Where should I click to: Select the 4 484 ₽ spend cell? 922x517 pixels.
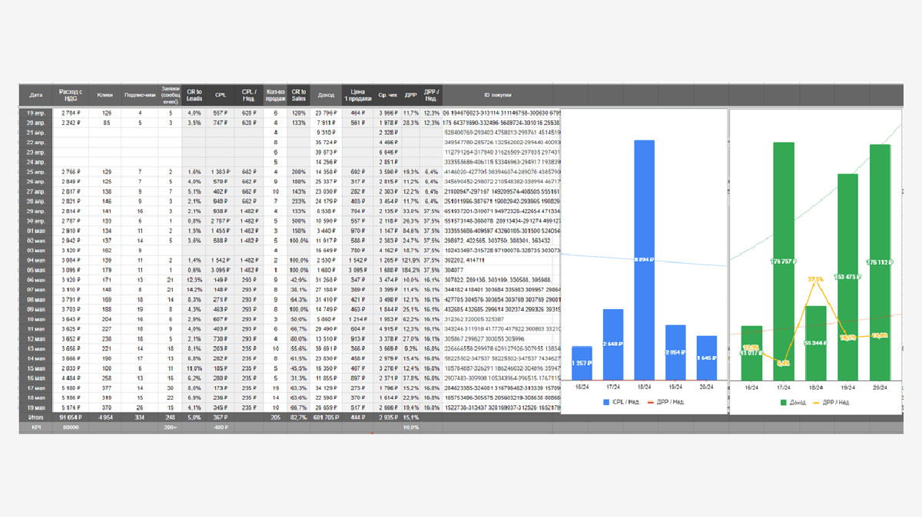(x=71, y=378)
